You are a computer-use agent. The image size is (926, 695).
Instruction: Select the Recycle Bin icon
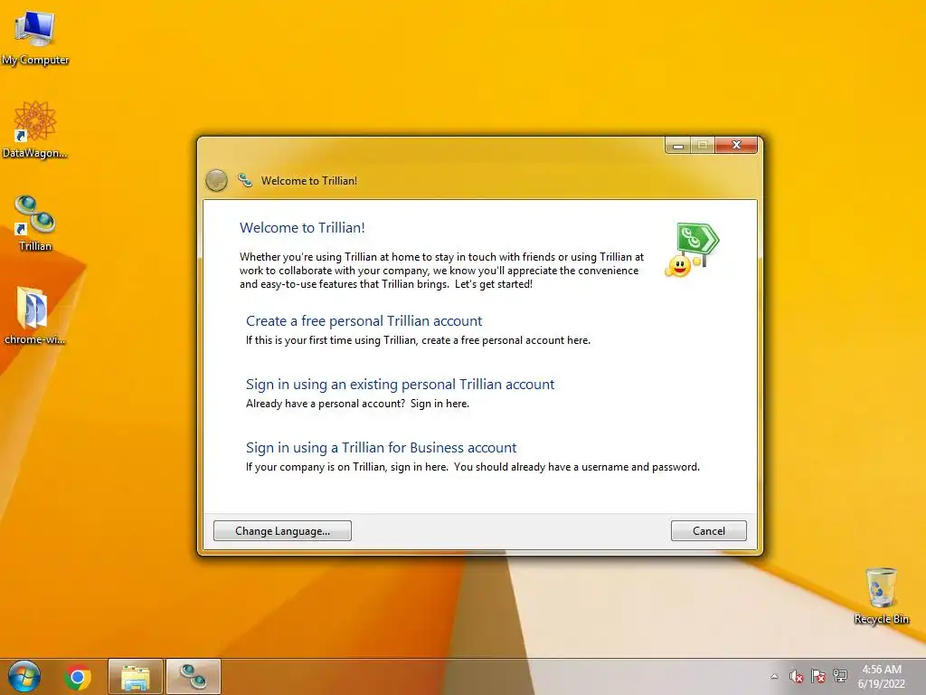click(881, 595)
